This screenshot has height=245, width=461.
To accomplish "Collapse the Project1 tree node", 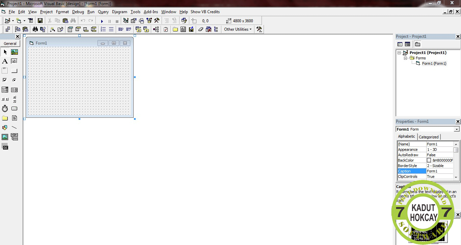I will (x=399, y=53).
